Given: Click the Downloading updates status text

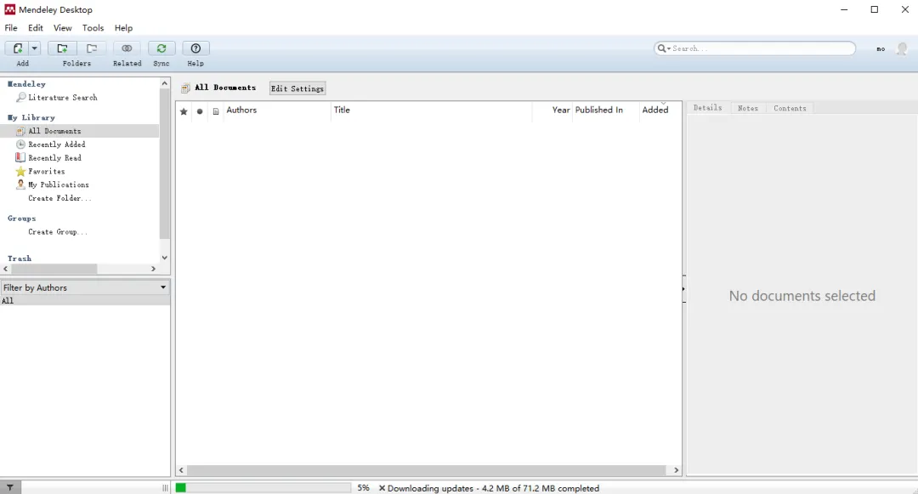Looking at the screenshot, I should click(494, 488).
